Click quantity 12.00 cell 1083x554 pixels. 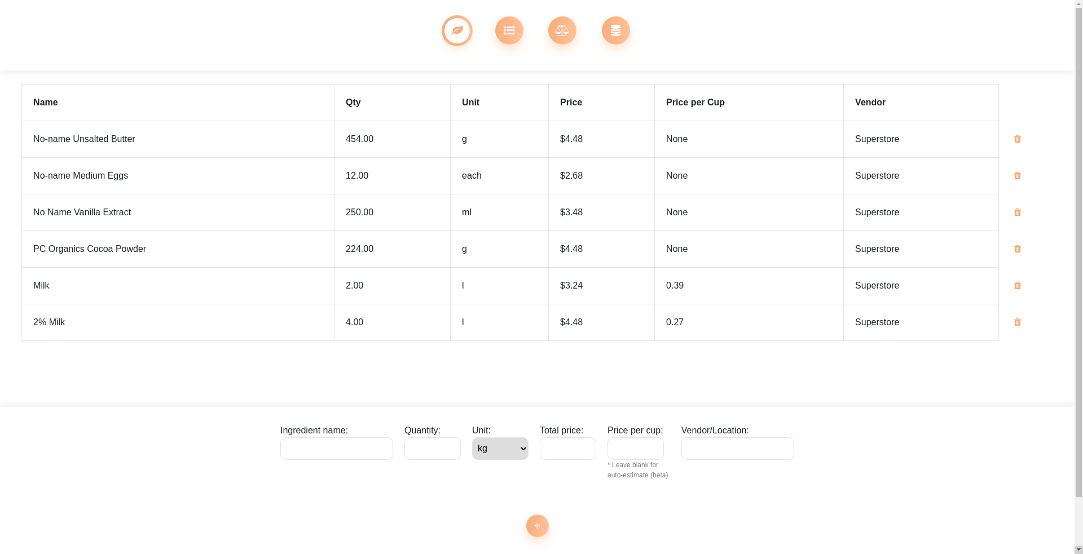pyautogui.click(x=393, y=176)
